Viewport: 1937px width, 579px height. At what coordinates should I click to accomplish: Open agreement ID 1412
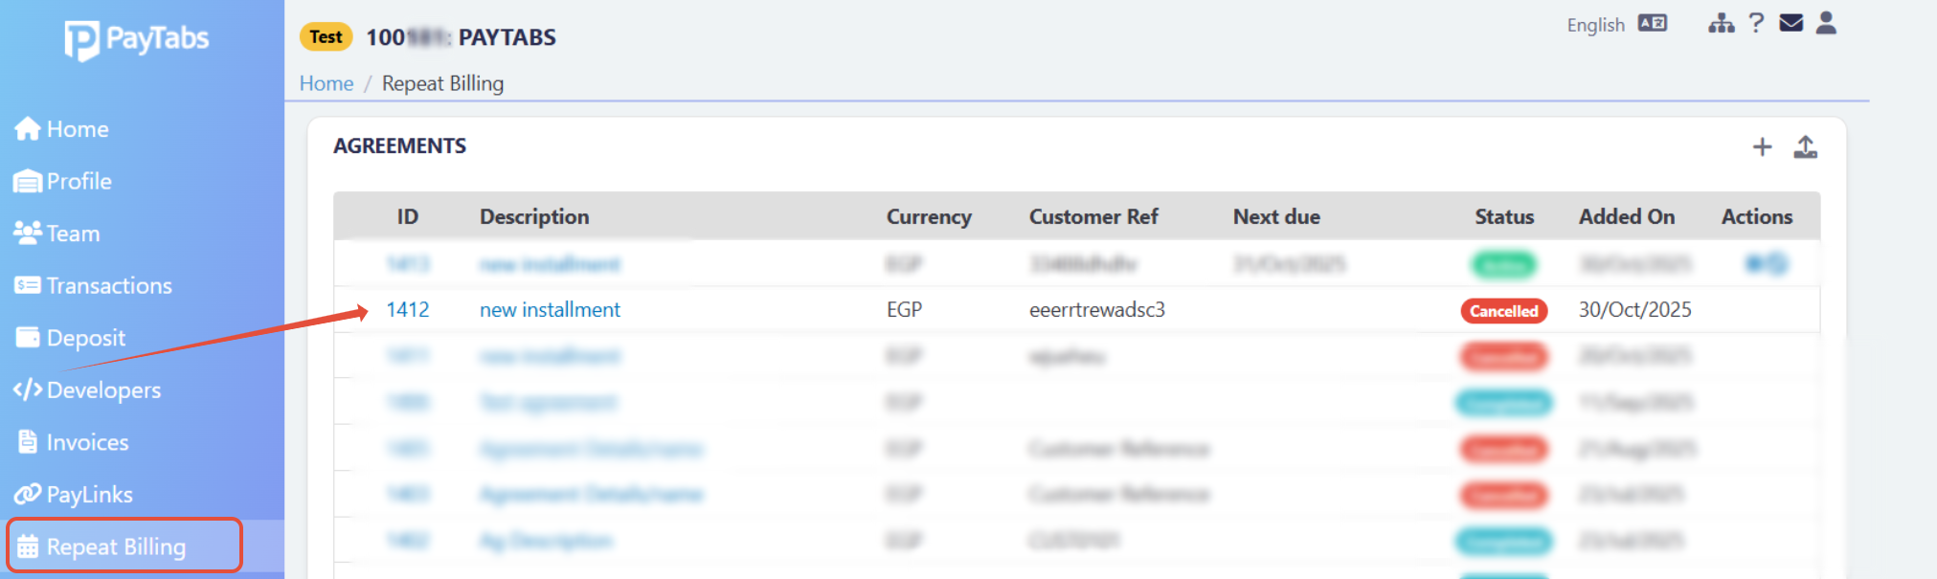click(x=407, y=310)
